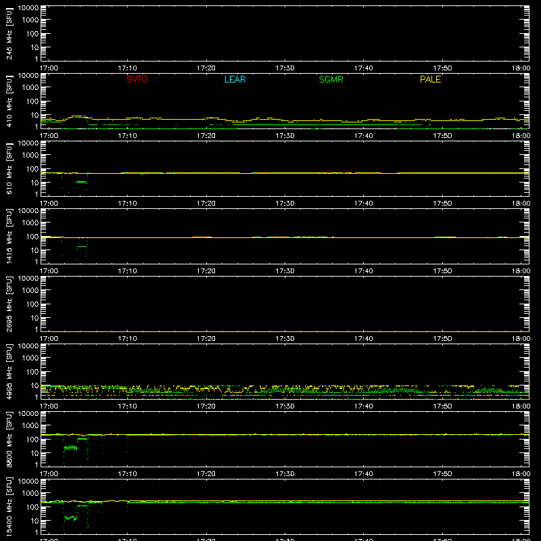This screenshot has width=541, height=541.
Task: Click 17:20 tick label under 410 MHz panel
Action: [206, 136]
